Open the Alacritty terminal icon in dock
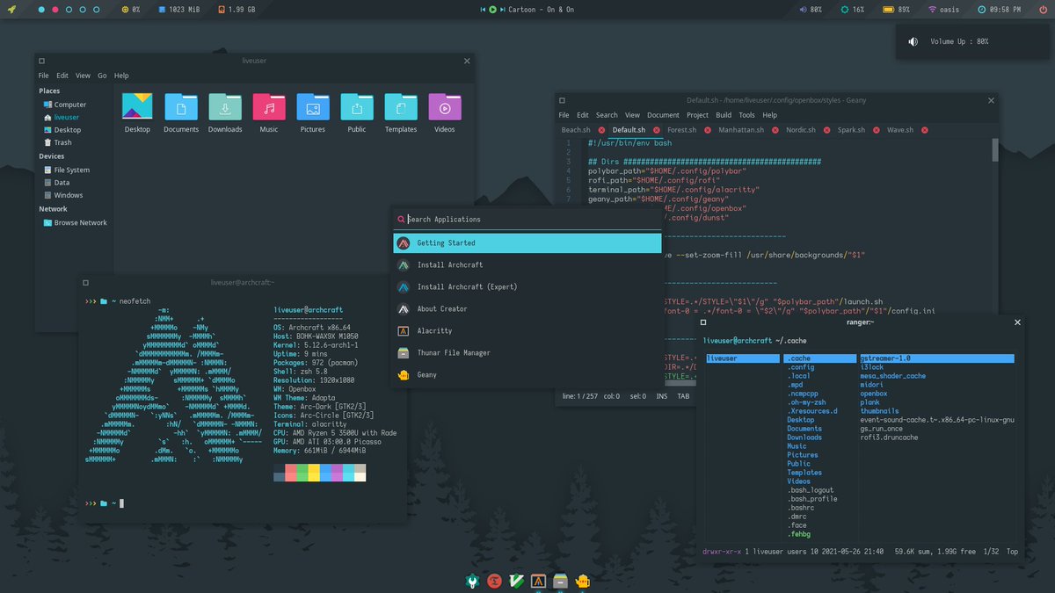 click(x=539, y=581)
